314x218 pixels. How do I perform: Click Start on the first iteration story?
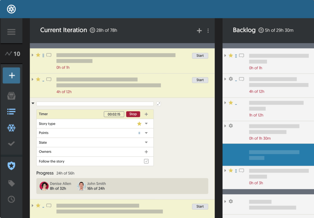pos(200,55)
